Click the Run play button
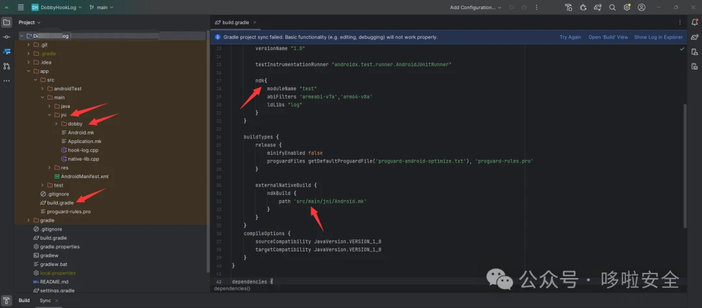Screen dimensions: 702x308 click(x=512, y=7)
